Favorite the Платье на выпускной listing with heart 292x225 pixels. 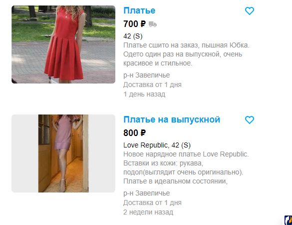[250, 120]
